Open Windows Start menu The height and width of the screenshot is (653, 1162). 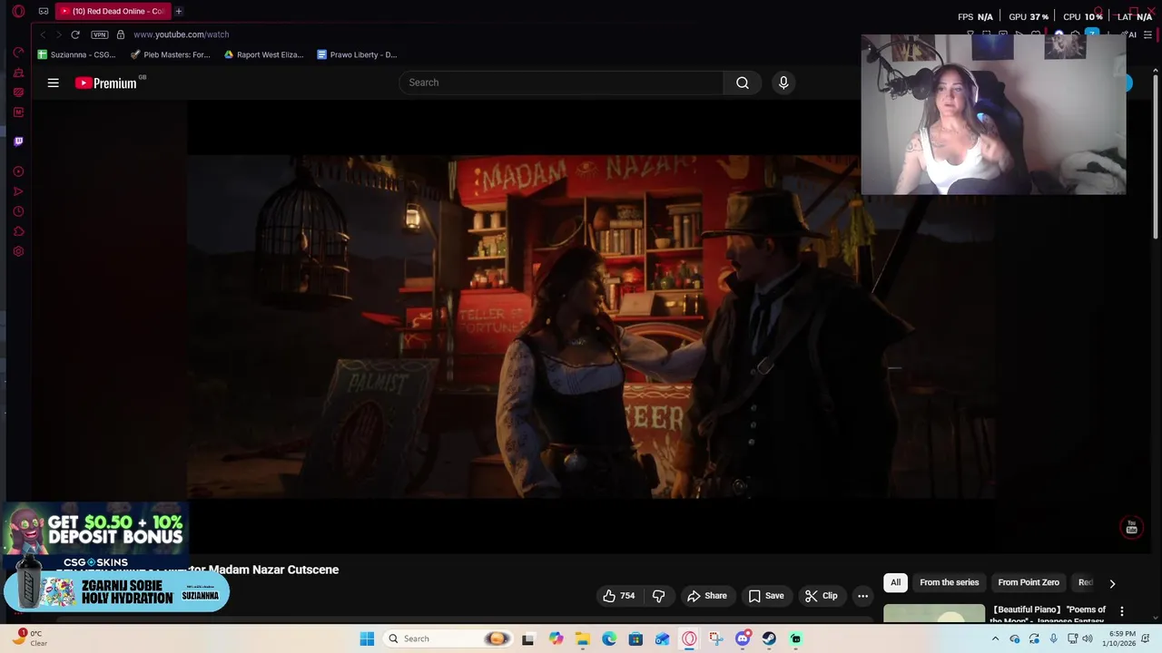click(367, 638)
